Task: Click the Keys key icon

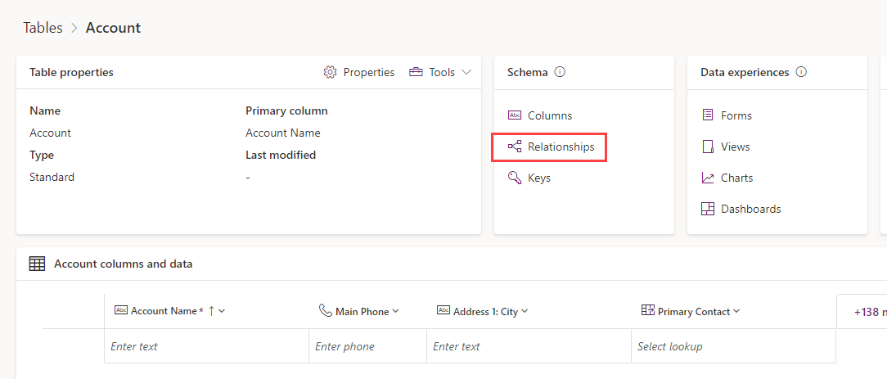Action: coord(514,178)
